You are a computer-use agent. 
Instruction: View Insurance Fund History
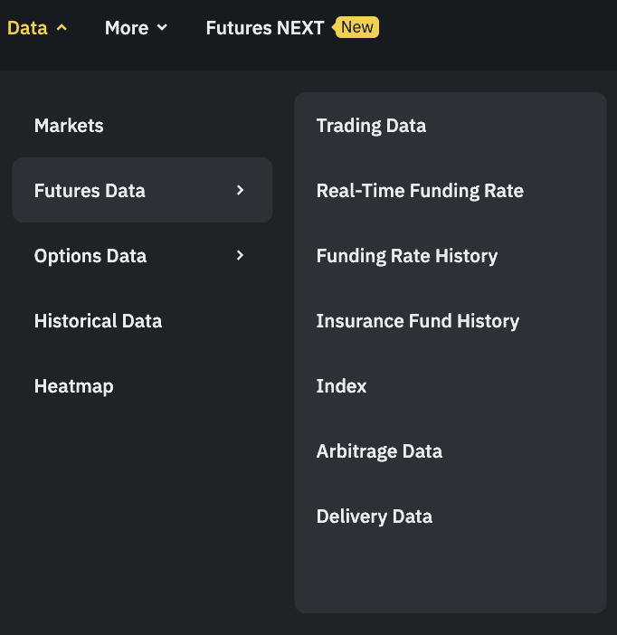(x=417, y=321)
